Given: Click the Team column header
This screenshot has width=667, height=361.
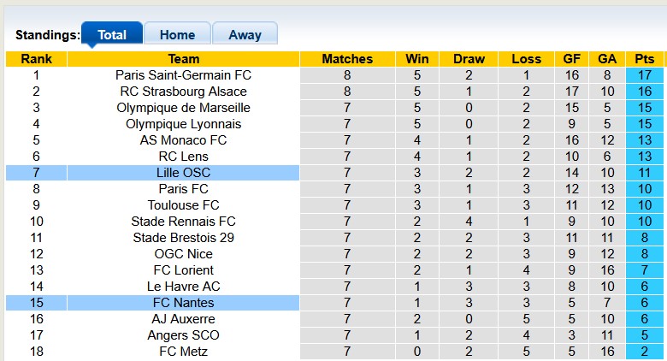Looking at the screenshot, I should click(184, 59).
